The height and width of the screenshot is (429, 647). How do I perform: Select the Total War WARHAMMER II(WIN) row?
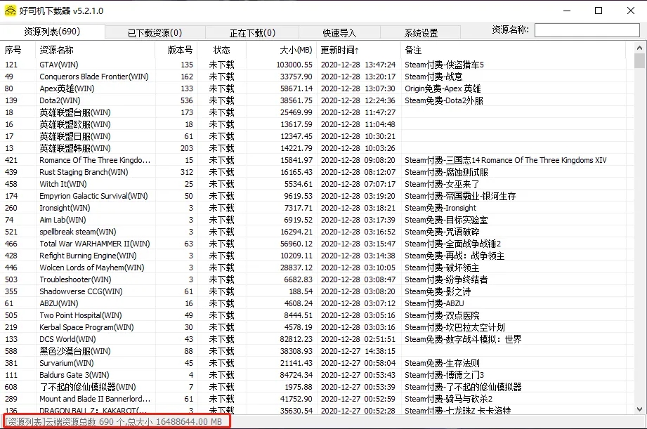coord(317,244)
